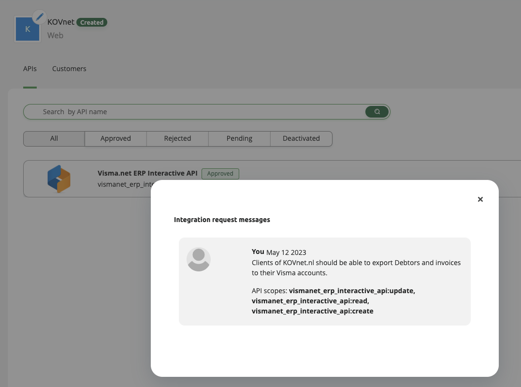521x387 pixels.
Task: Select the Pending filter
Action: pyautogui.click(x=239, y=139)
